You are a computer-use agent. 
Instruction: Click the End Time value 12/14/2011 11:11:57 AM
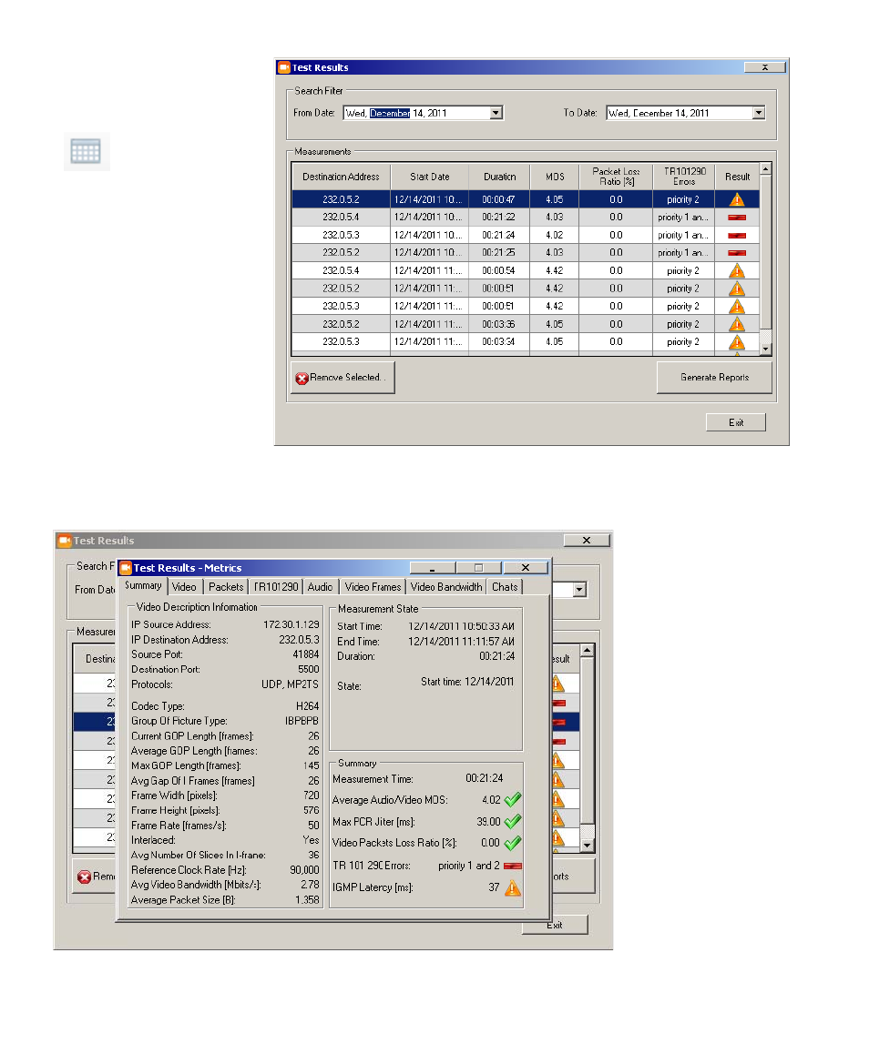click(x=462, y=642)
